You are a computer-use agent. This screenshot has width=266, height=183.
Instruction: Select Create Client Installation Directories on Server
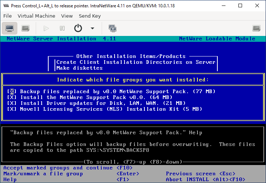click(x=136, y=62)
